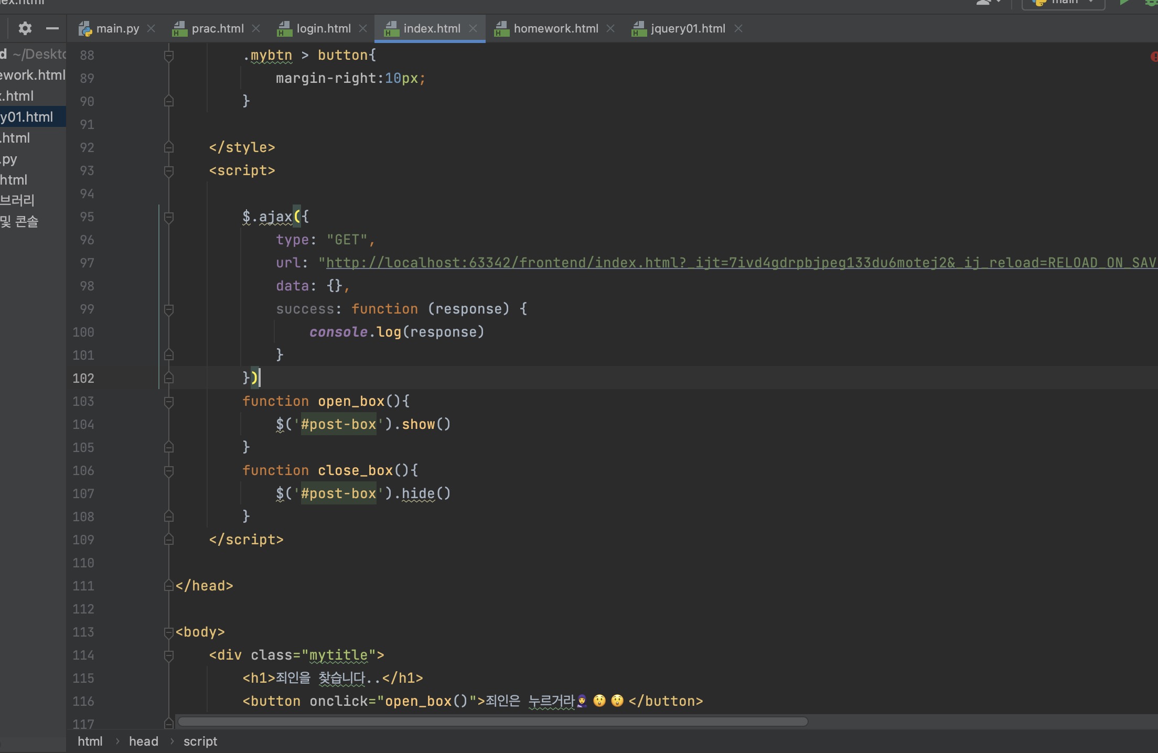
Task: Select the ework.html file in project tree
Action: 33,75
